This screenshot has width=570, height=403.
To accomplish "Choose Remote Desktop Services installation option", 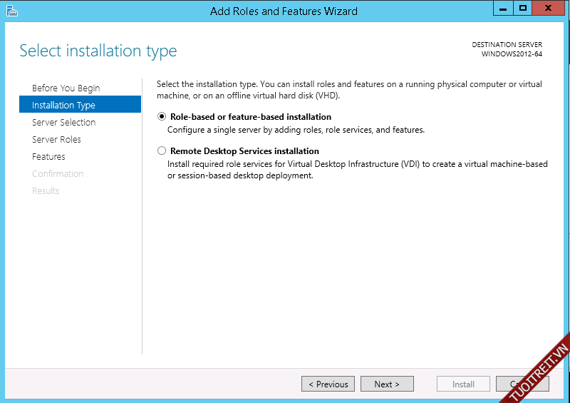I will (162, 151).
